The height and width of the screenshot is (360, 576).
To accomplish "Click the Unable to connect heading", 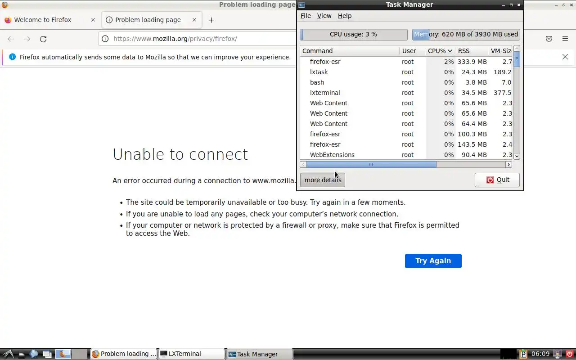I will coord(180,154).
